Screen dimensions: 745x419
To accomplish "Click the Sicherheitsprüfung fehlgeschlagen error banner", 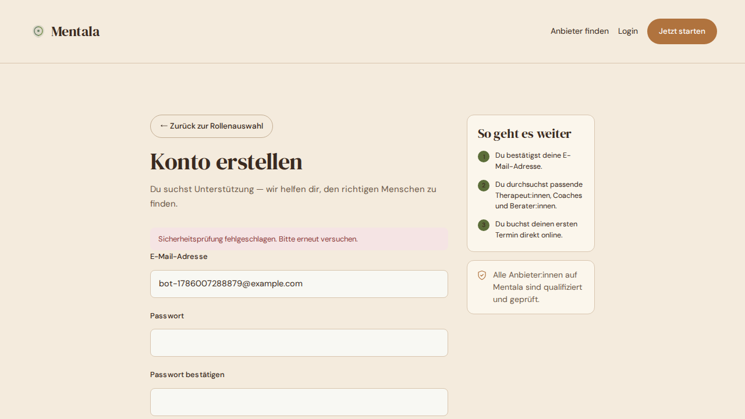I will point(299,239).
